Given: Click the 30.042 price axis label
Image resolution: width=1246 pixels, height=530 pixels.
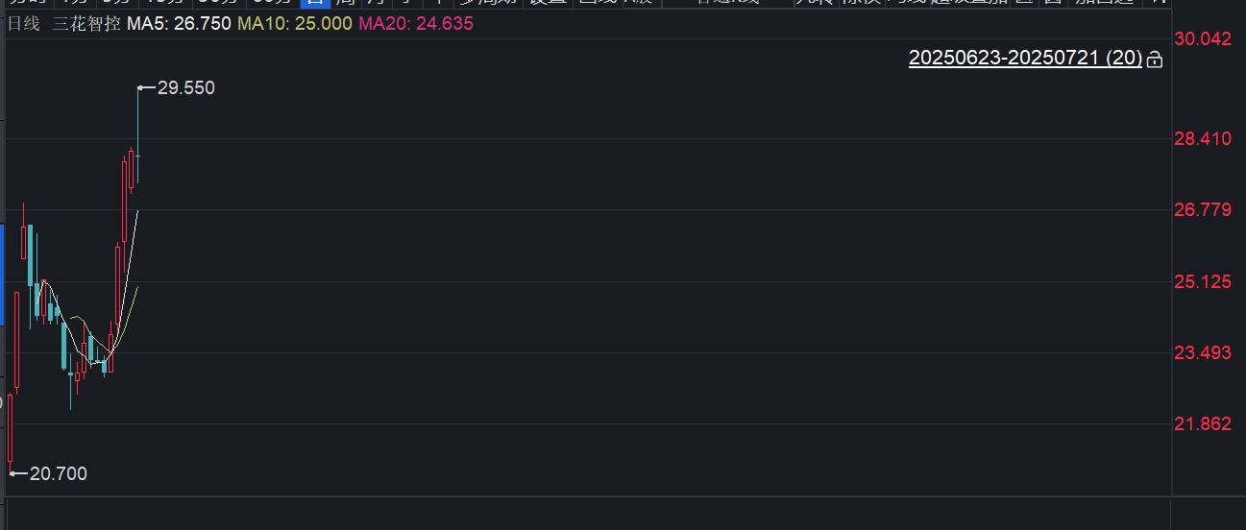Looking at the screenshot, I should 1205,38.
